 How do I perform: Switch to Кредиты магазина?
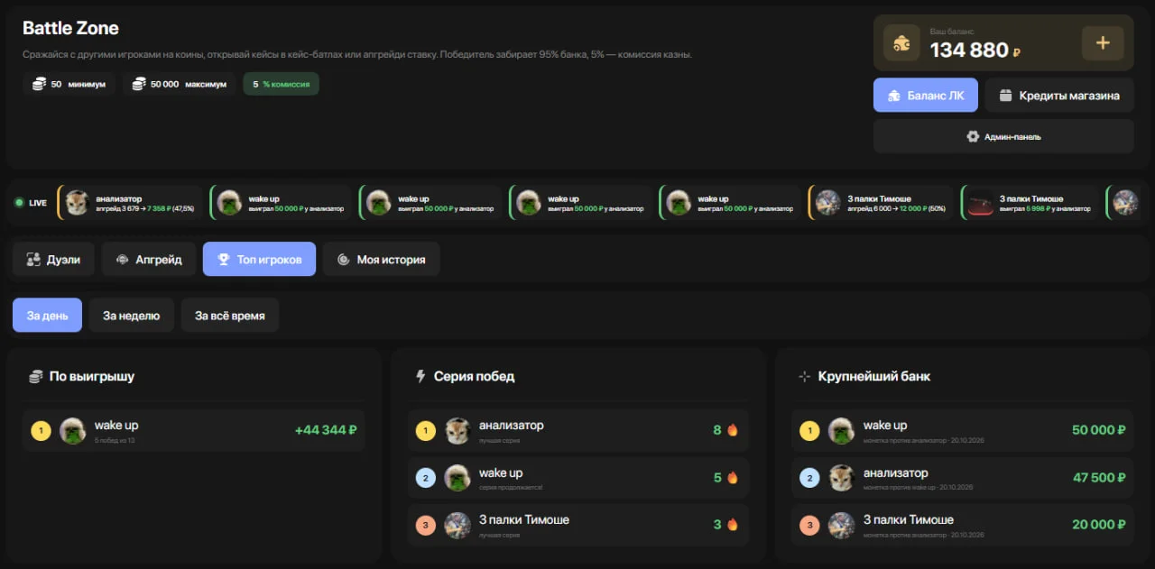coord(1059,95)
